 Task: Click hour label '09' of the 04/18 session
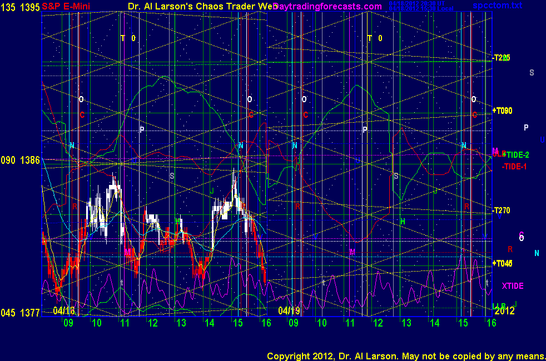(68, 323)
